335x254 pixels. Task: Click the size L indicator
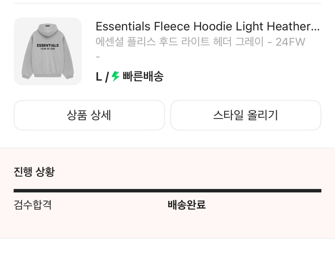click(99, 76)
